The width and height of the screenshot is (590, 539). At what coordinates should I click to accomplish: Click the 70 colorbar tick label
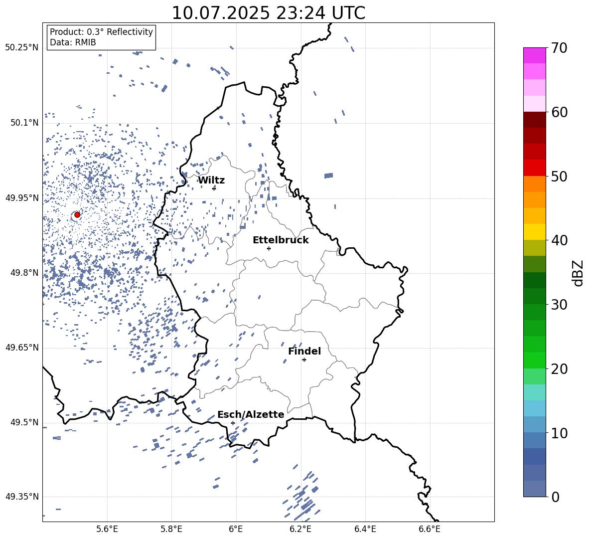coord(559,48)
